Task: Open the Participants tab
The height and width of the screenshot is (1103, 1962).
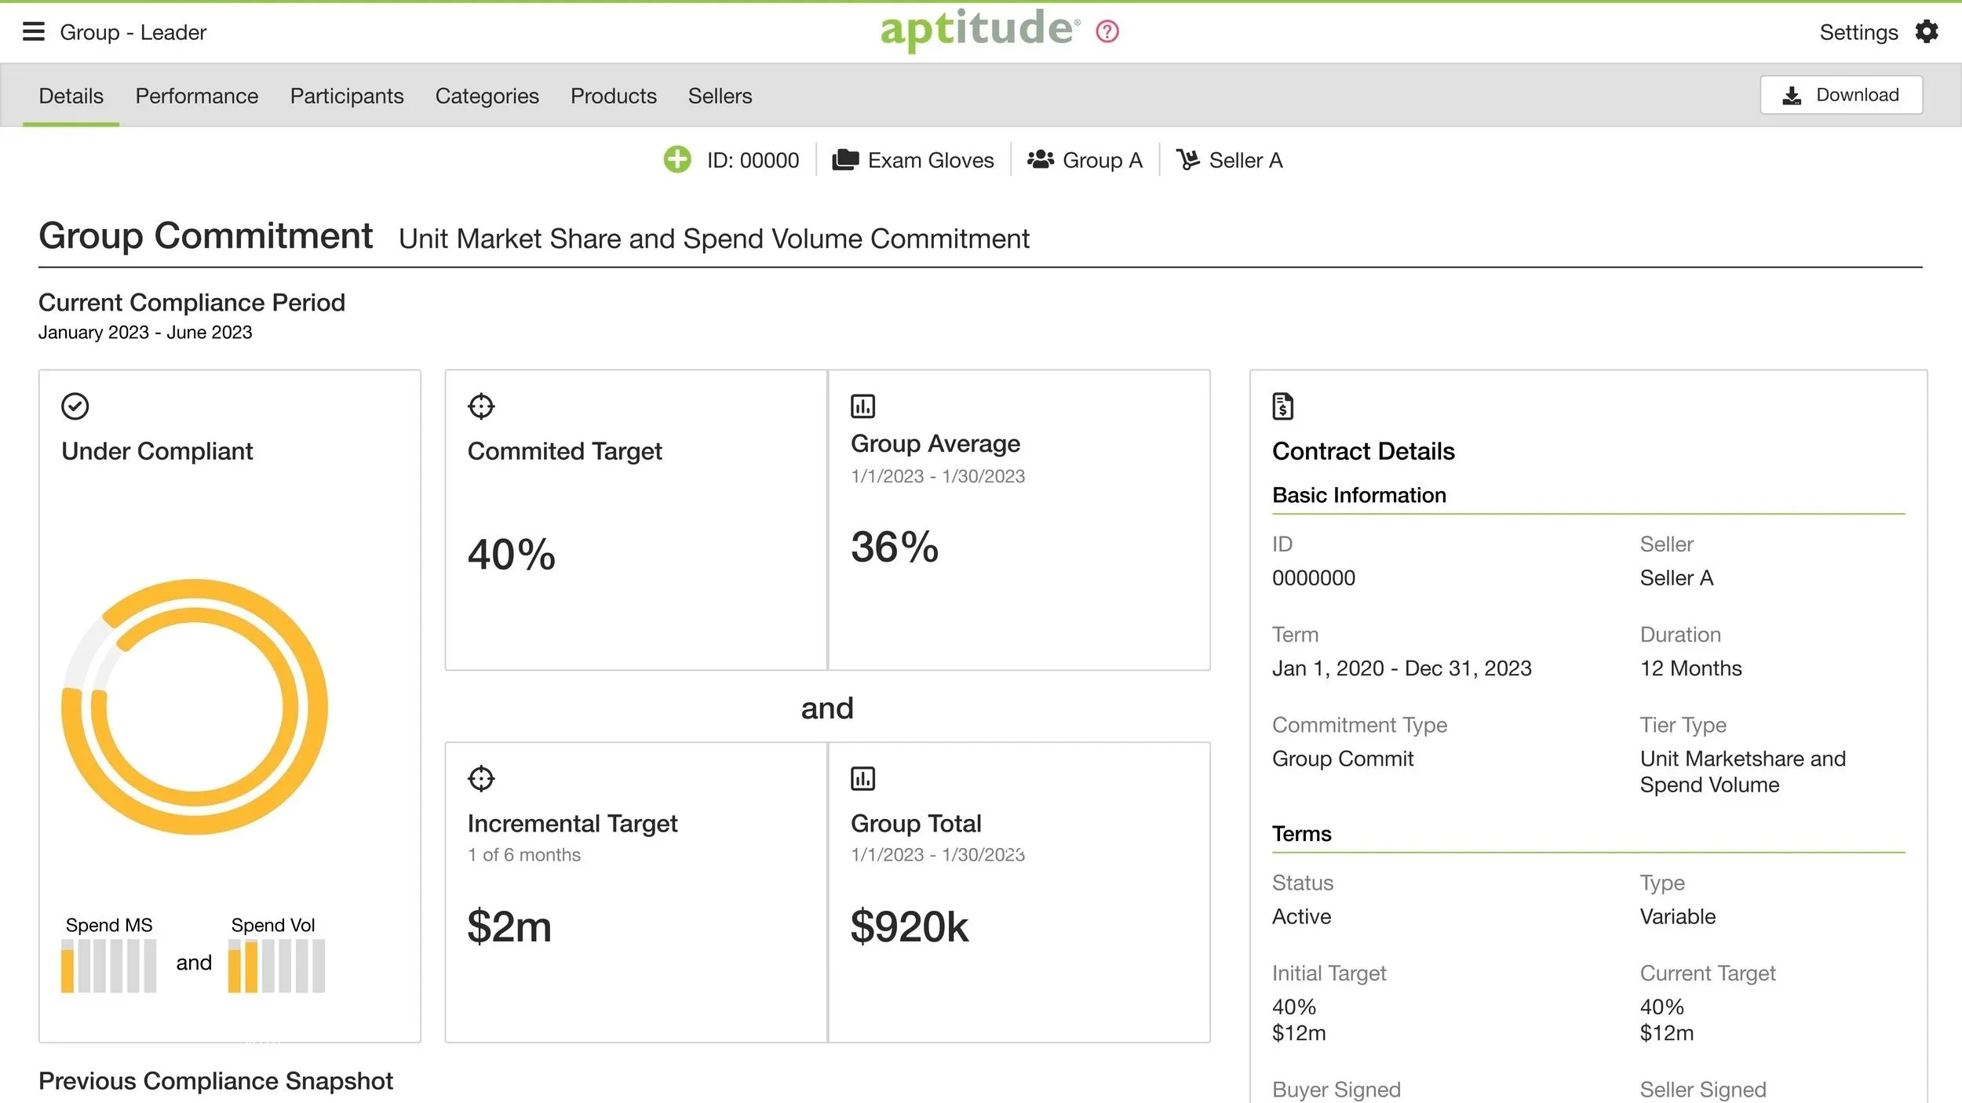Action: pos(347,96)
